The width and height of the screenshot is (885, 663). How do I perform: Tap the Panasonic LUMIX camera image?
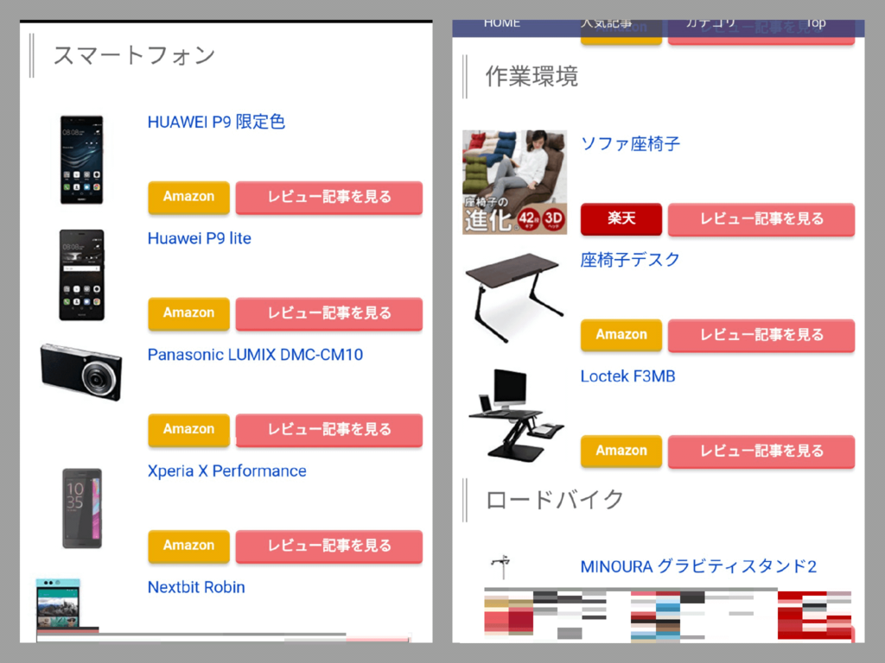coord(81,372)
